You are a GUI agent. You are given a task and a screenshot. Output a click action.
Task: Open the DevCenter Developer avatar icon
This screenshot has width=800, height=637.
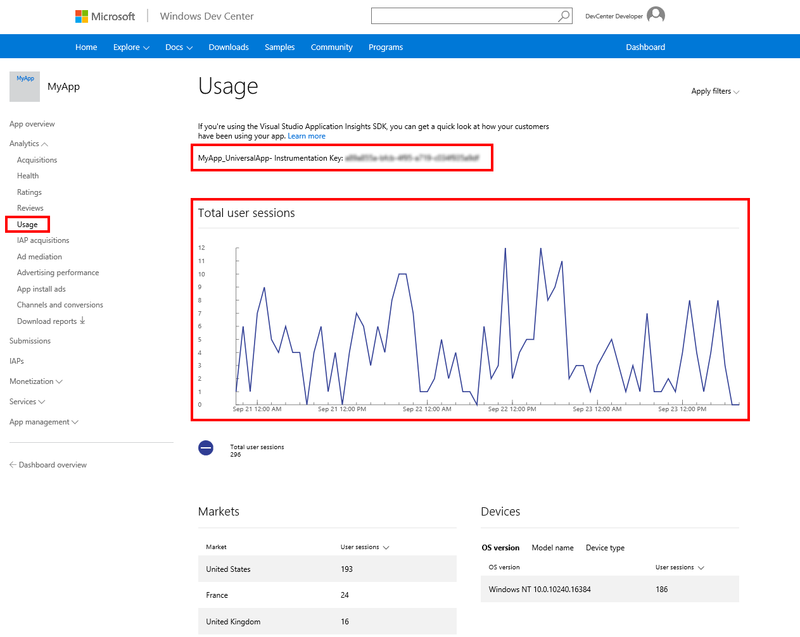pyautogui.click(x=656, y=15)
